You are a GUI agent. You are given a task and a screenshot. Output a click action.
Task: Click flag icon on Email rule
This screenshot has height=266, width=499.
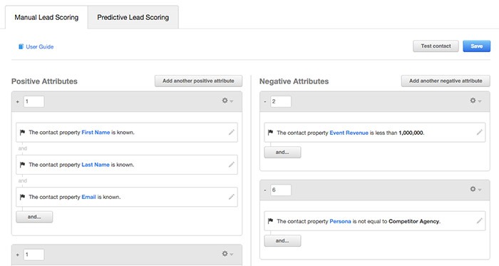[22, 197]
